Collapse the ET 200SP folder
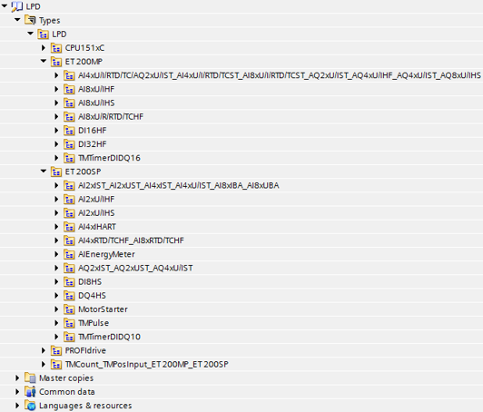483x412 pixels. [x=44, y=172]
